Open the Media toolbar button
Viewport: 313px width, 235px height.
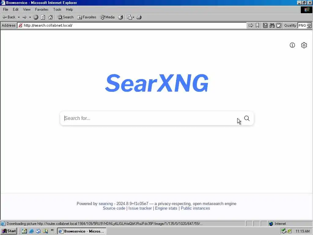click(x=107, y=17)
